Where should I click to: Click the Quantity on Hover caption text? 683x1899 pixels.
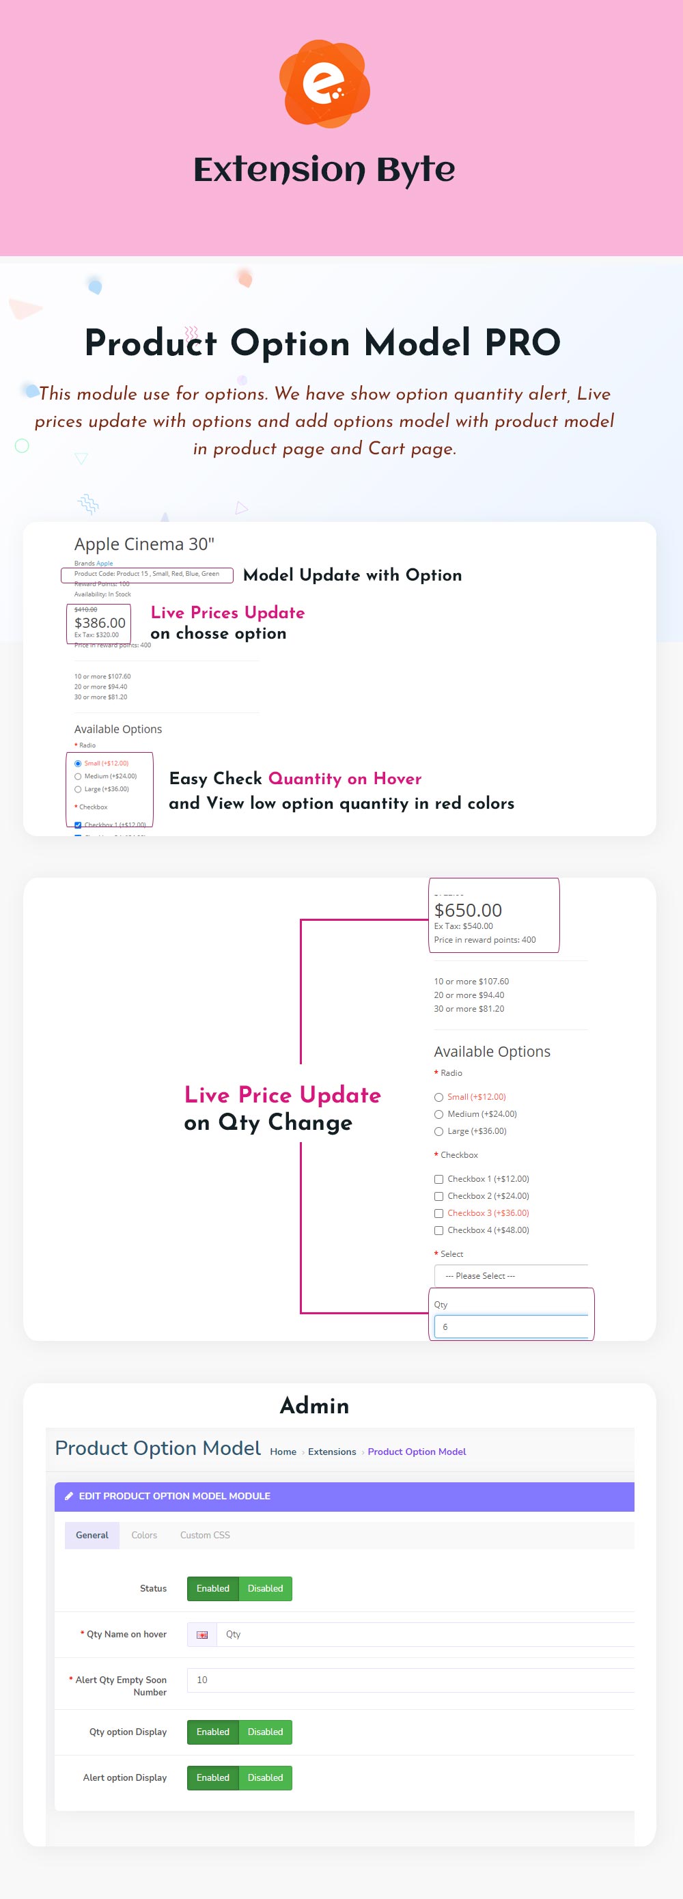345,779
